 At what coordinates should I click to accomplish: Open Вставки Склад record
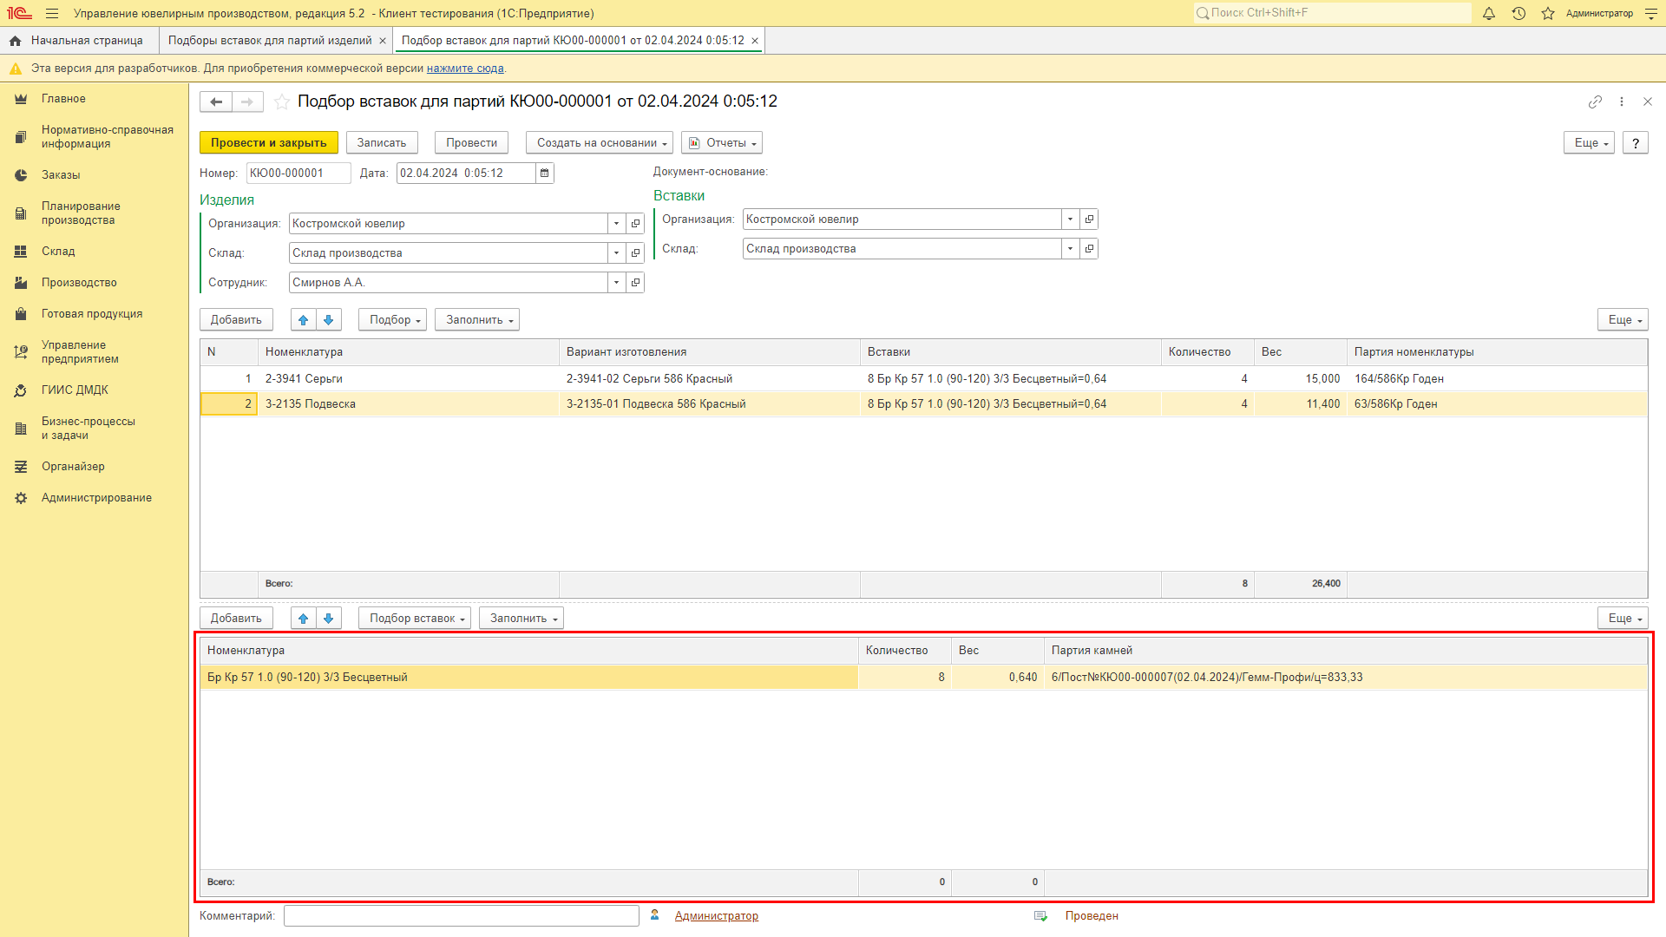pos(1089,249)
